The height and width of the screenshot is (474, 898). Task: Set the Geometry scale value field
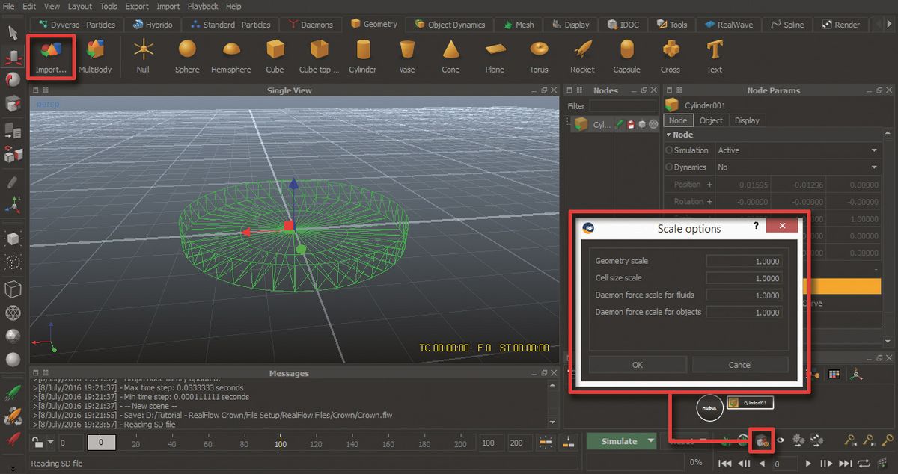point(744,260)
